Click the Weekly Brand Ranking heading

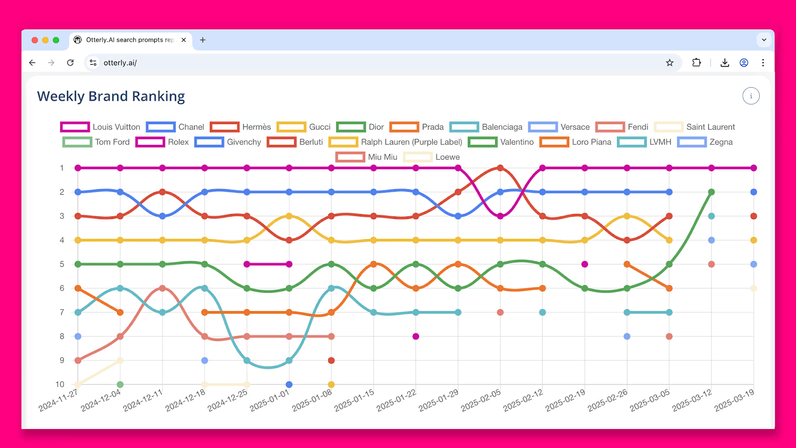click(111, 96)
